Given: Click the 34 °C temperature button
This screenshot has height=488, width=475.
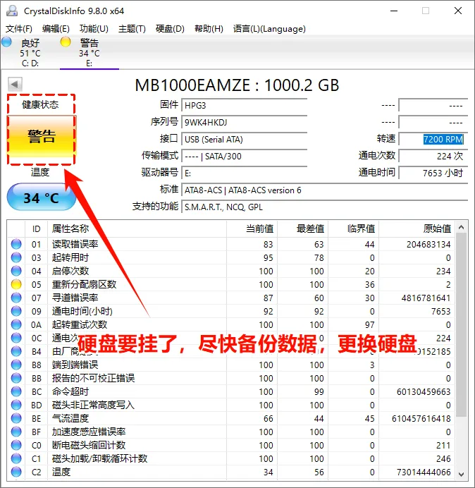Looking at the screenshot, I should 41,197.
